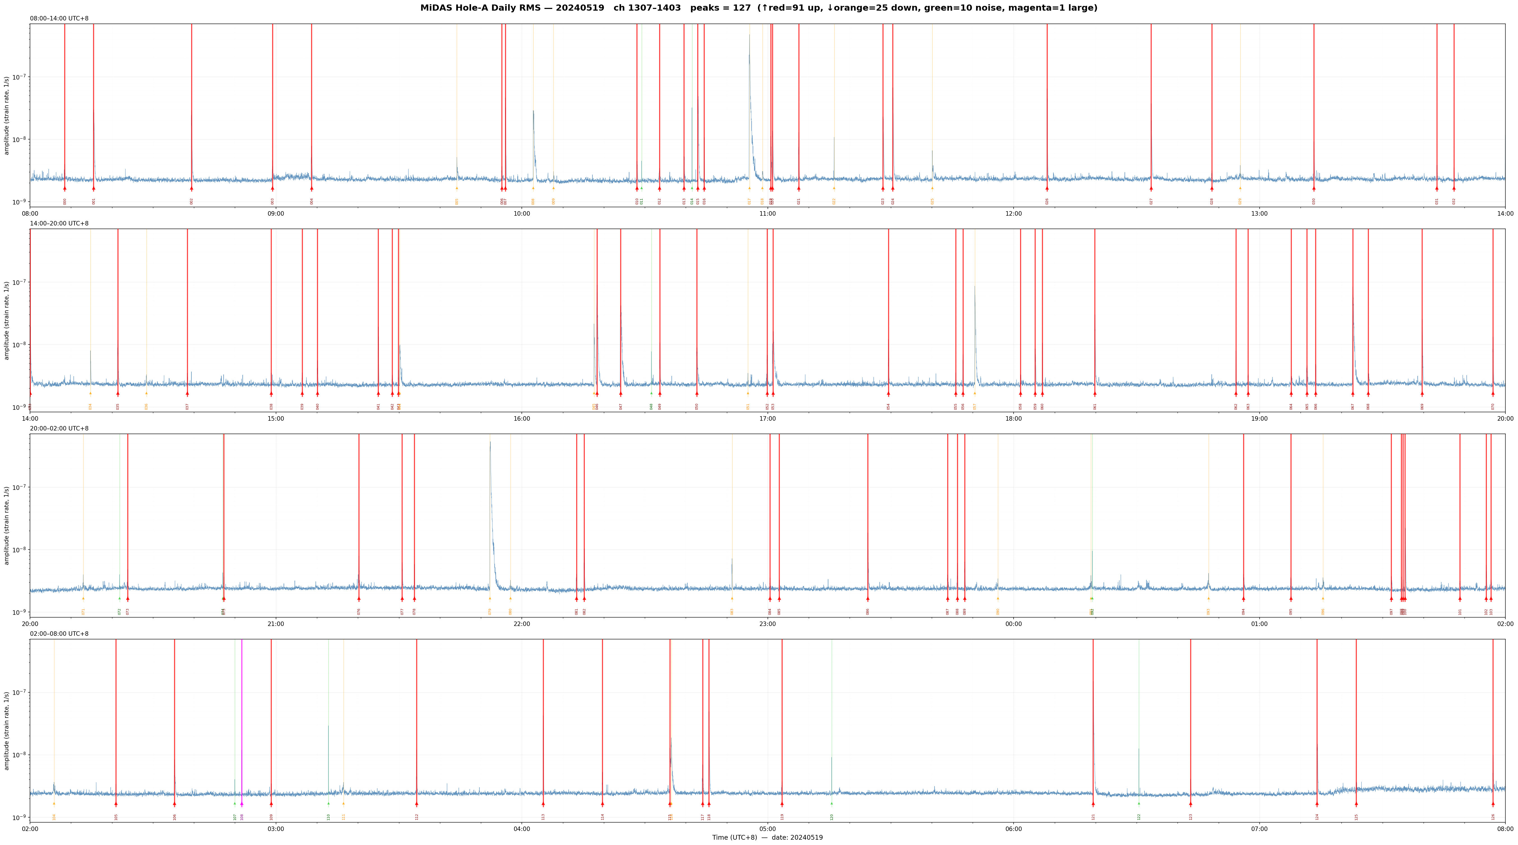The height and width of the screenshot is (845, 1518).
Task: Click the "06:00" tick label
Action: [x=1014, y=829]
